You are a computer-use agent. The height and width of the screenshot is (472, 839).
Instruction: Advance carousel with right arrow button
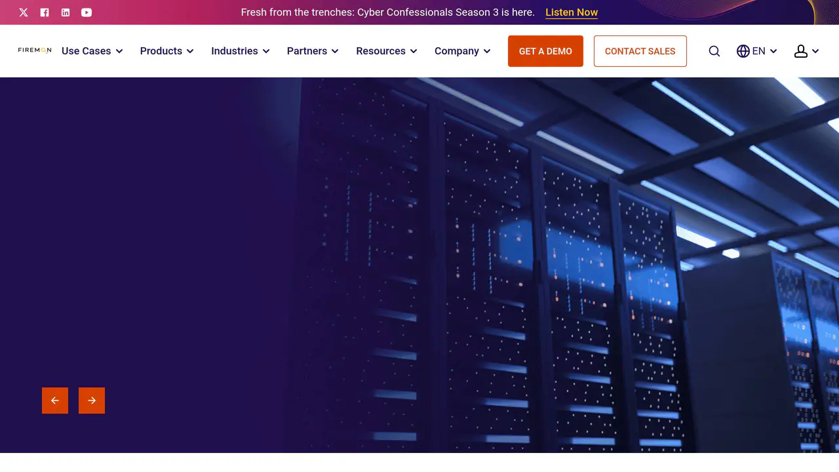pos(92,401)
